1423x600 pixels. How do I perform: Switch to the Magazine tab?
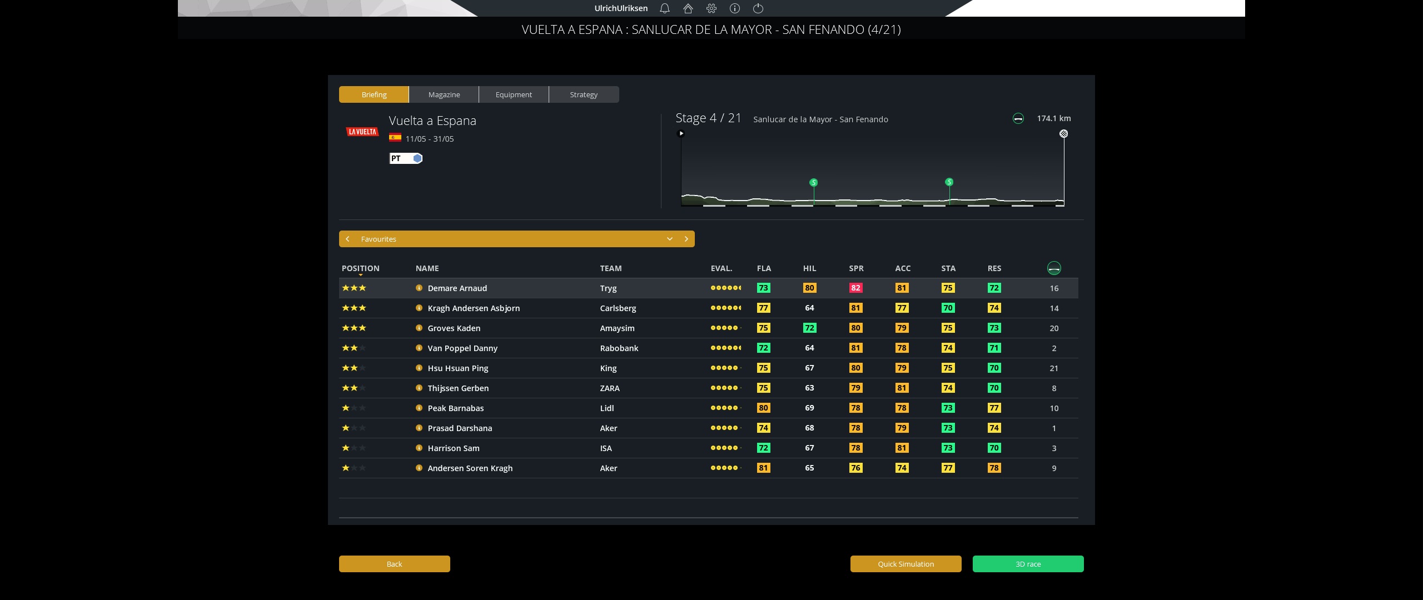pyautogui.click(x=444, y=94)
